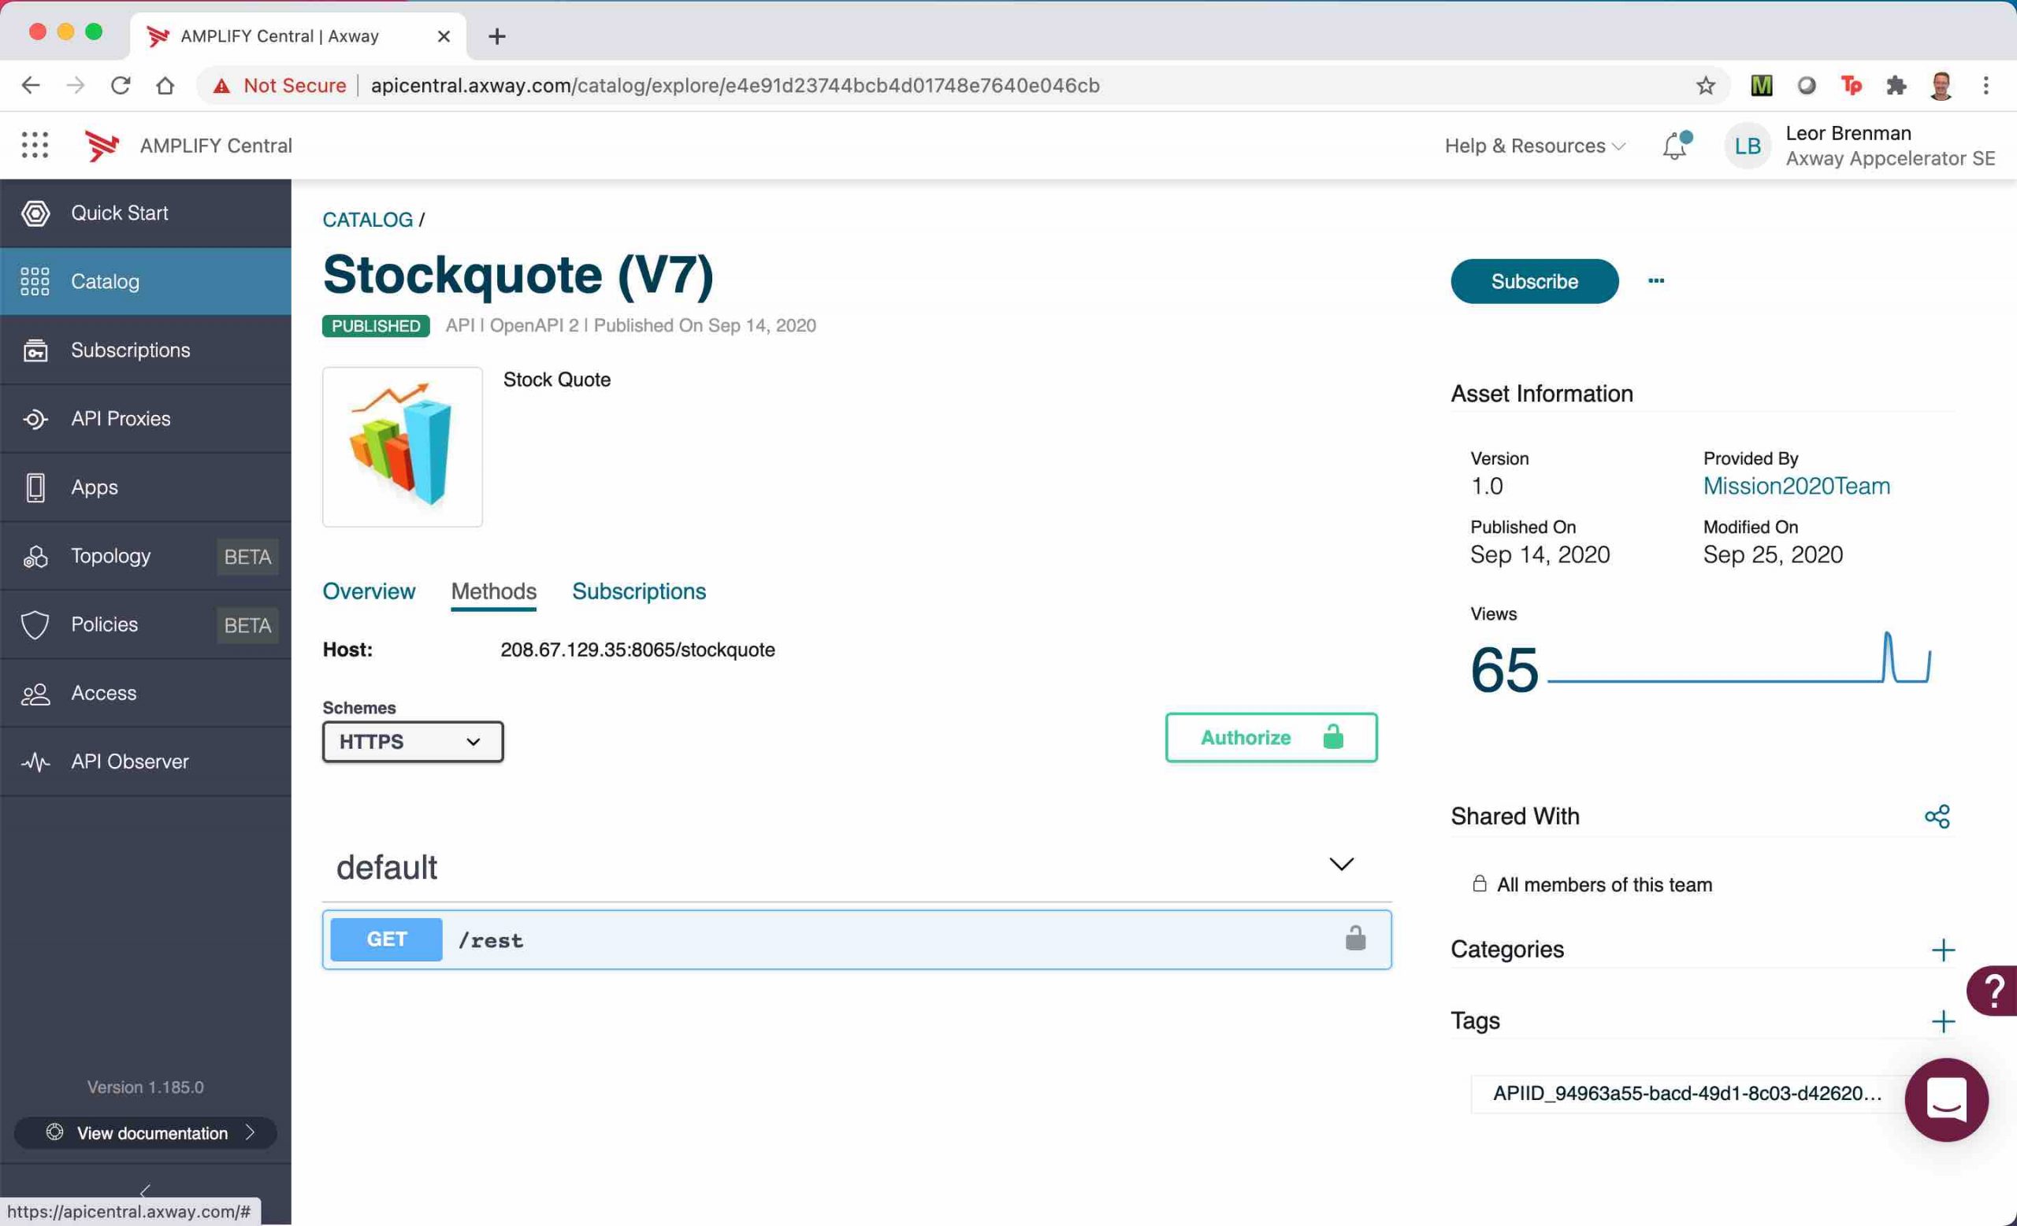2017x1226 pixels.
Task: Go to the browser home page
Action: pos(165,85)
